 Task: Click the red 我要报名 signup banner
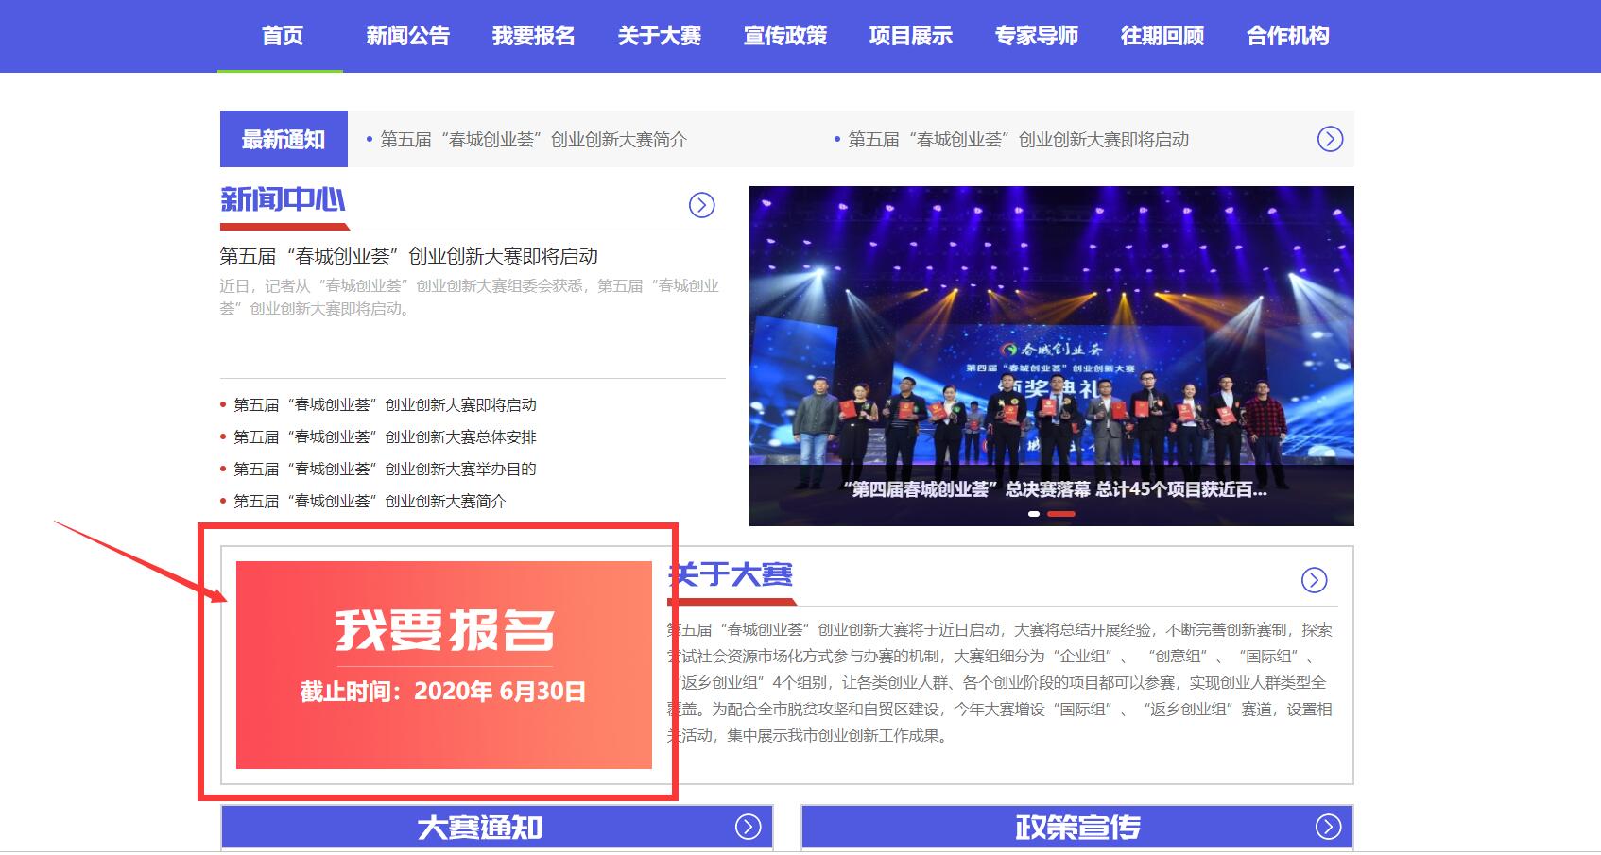pos(444,665)
